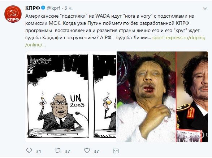Open the @kprf handle link
This screenshot has height=158, width=212.
(x=53, y=8)
